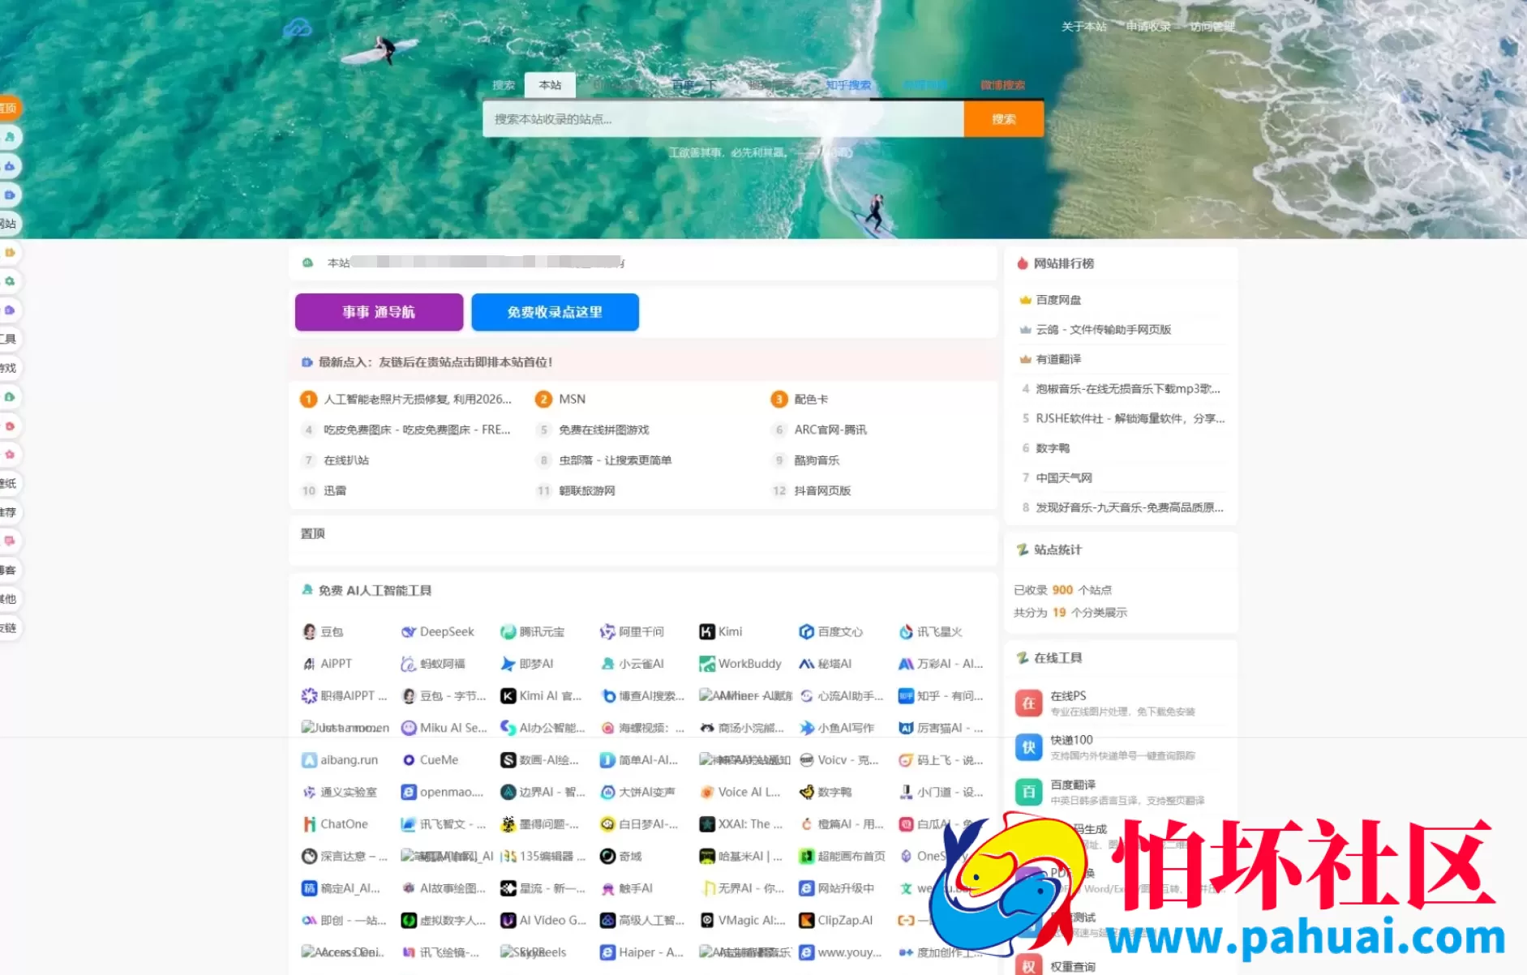The width and height of the screenshot is (1527, 975).
Task: Open 中国天气网 in the ranking list
Action: [x=1064, y=478]
